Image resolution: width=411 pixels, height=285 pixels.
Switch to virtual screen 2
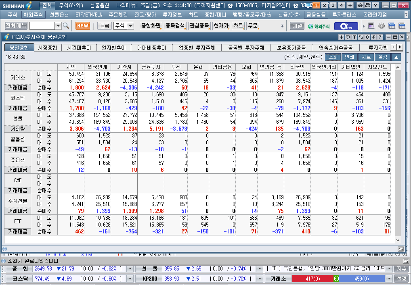(325, 5)
